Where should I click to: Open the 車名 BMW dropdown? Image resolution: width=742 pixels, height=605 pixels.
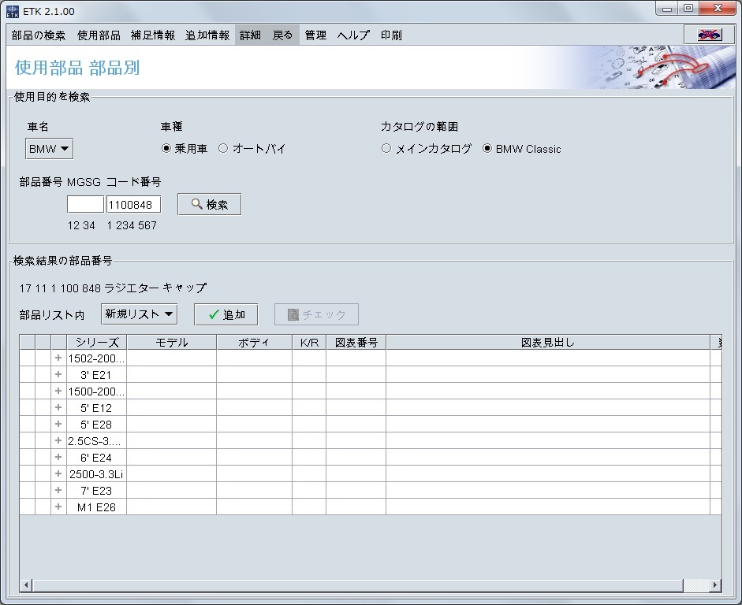click(49, 149)
